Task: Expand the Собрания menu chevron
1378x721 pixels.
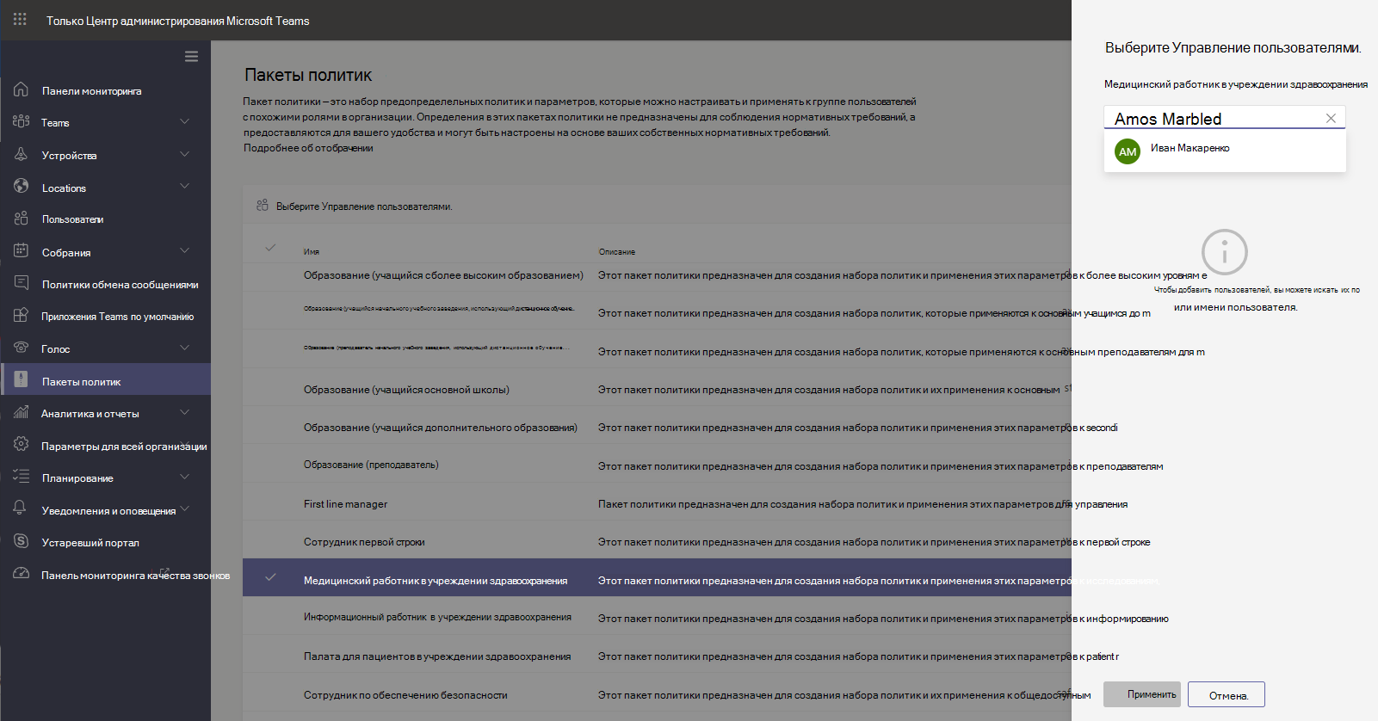Action: (x=184, y=250)
